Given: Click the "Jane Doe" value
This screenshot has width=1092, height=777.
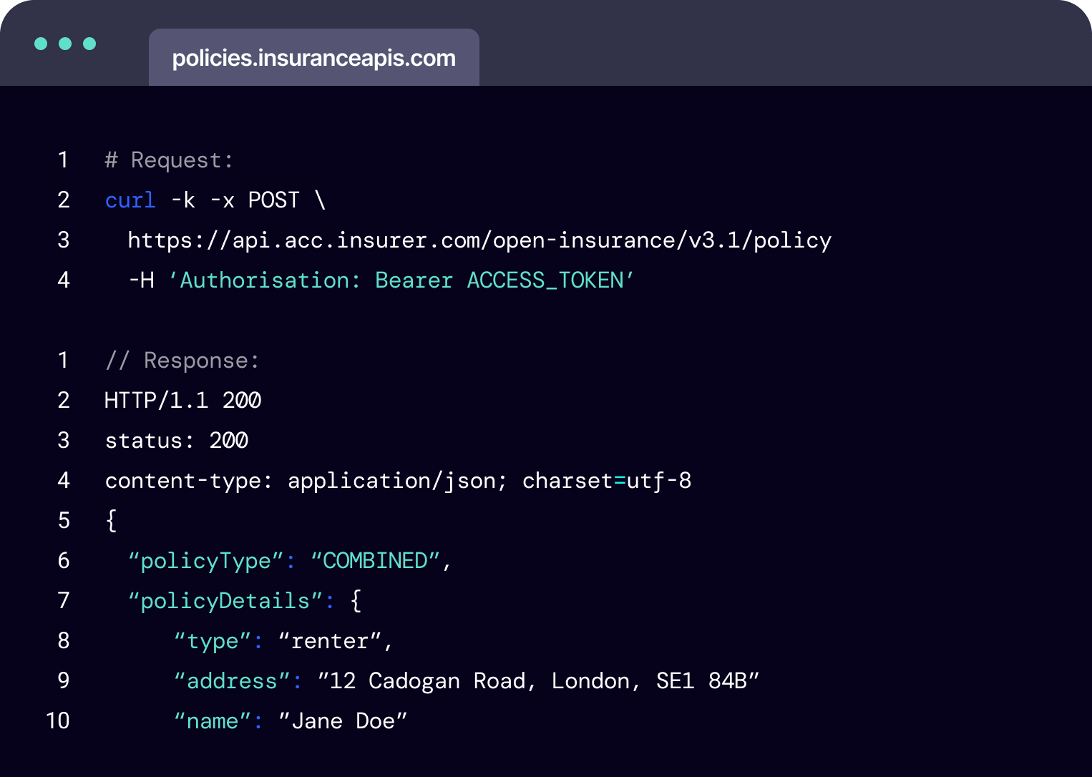Looking at the screenshot, I should pos(343,721).
